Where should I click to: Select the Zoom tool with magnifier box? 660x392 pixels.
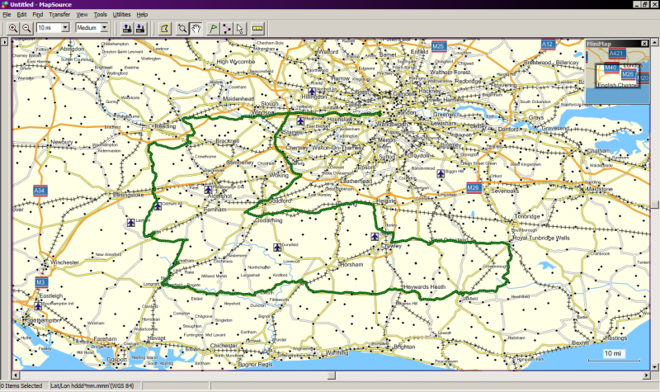(181, 28)
